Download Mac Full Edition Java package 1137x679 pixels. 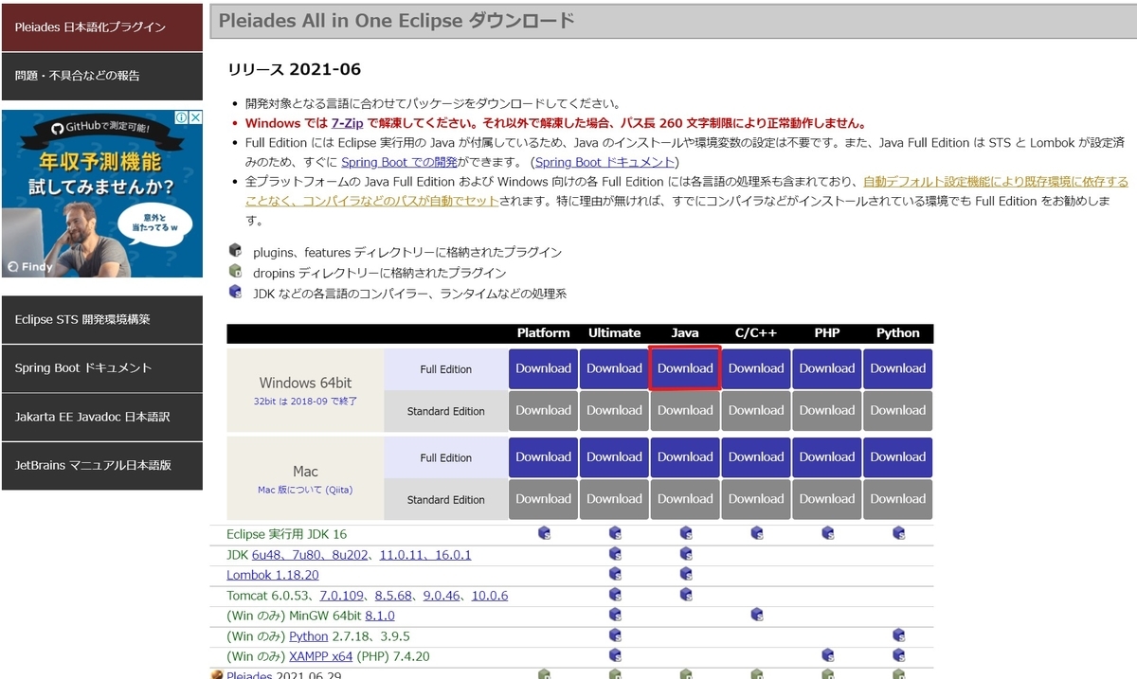(x=685, y=456)
